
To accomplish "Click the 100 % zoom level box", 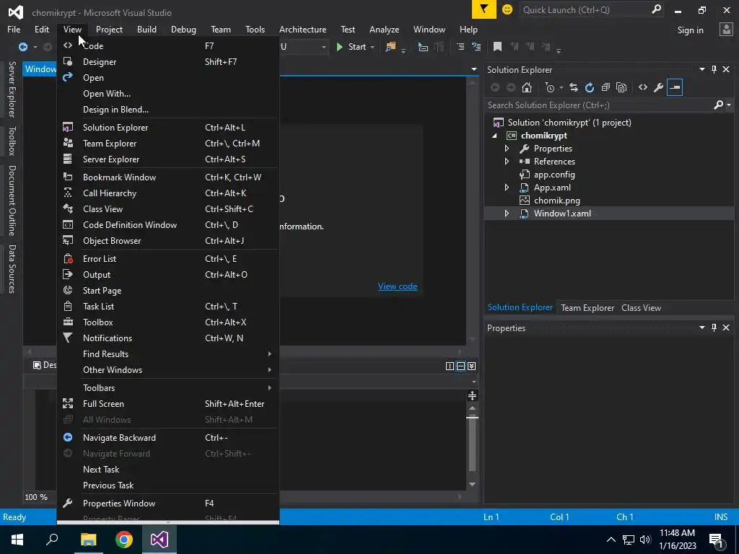I will click(36, 497).
